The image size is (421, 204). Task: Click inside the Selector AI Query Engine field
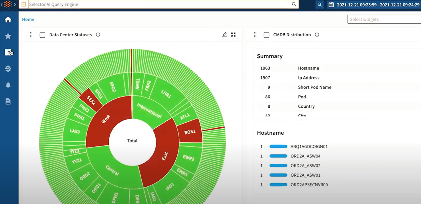pyautogui.click(x=124, y=4)
